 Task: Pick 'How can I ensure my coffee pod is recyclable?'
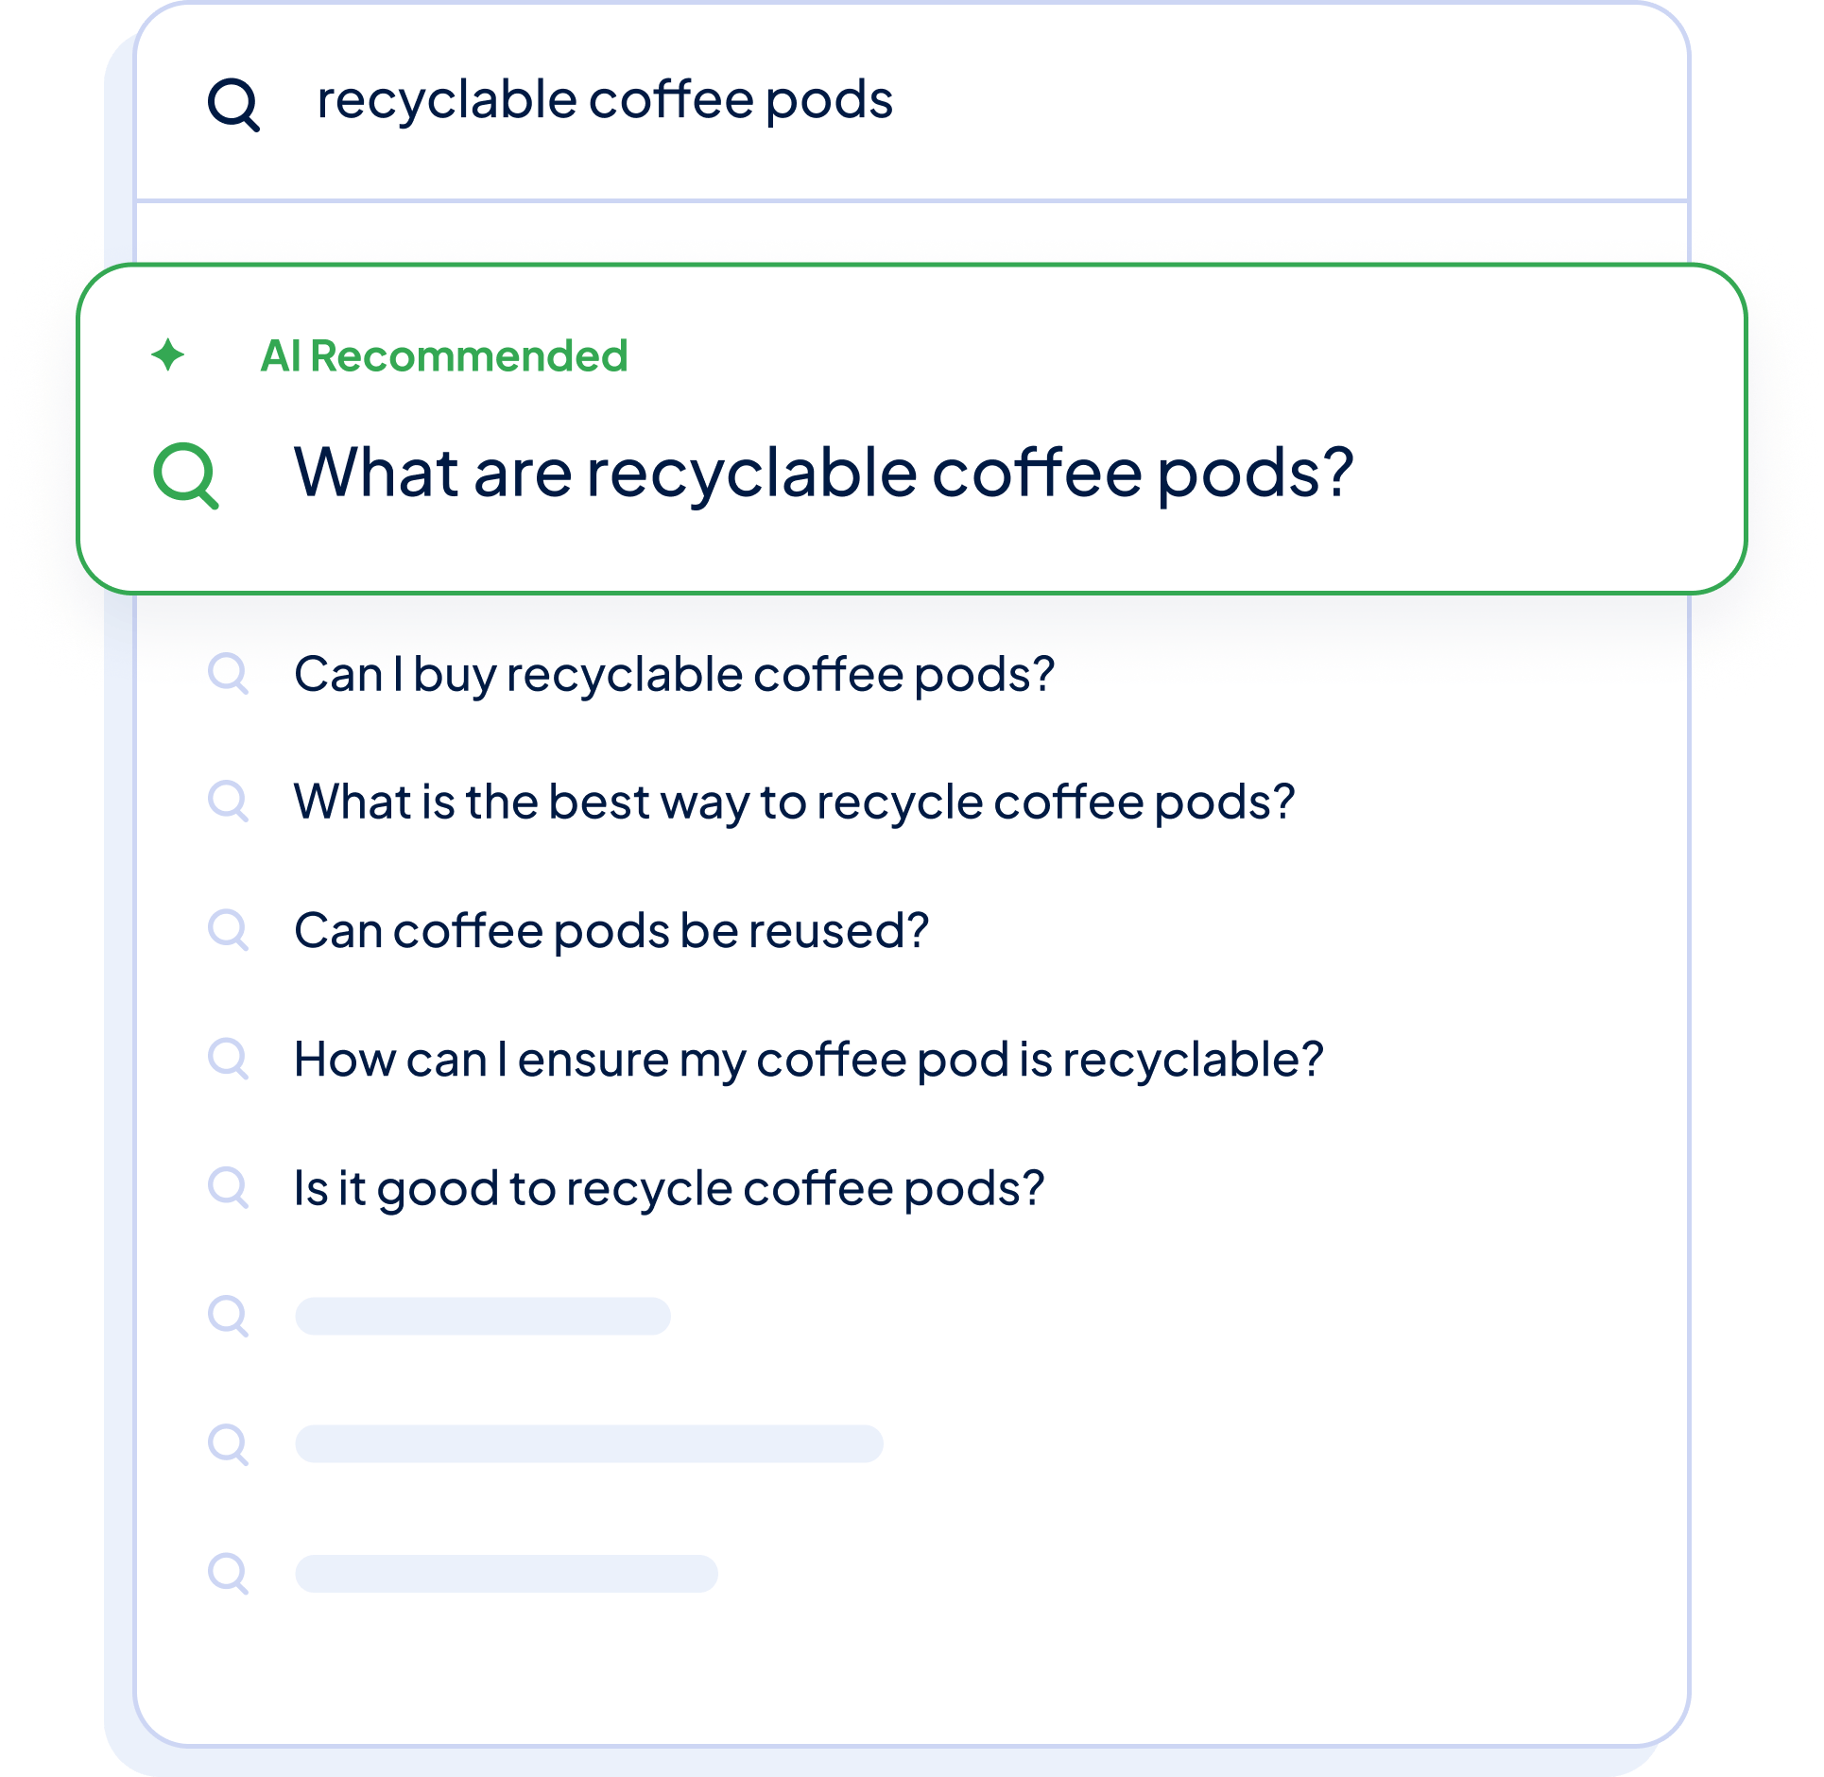[x=808, y=1060]
